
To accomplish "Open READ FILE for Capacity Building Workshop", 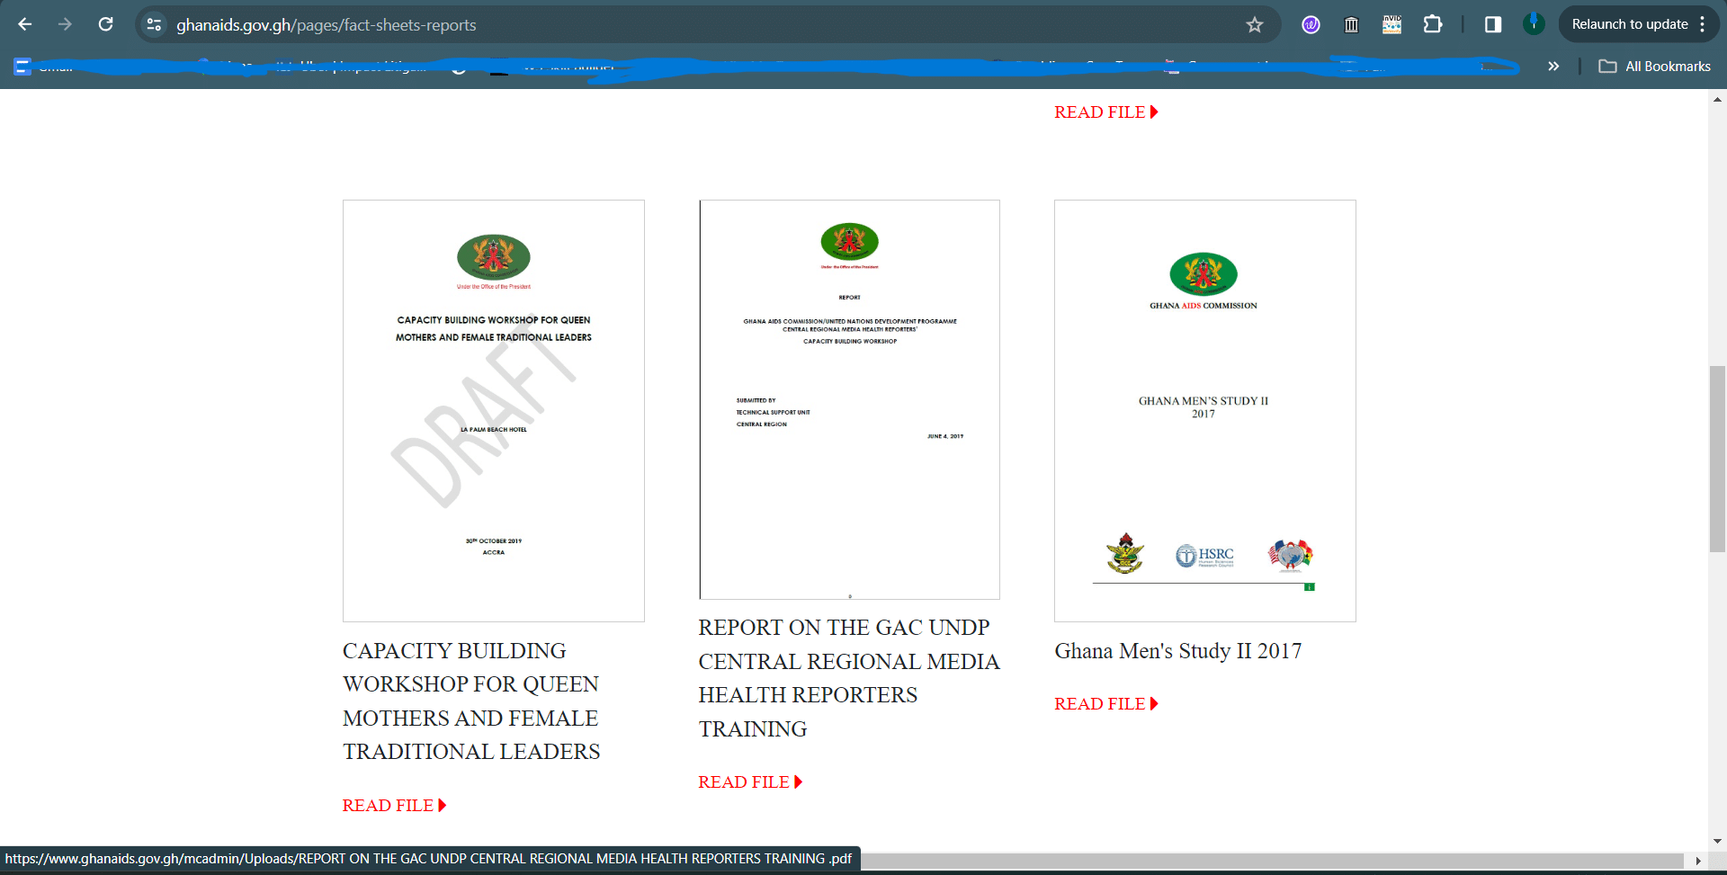I will tap(394, 806).
